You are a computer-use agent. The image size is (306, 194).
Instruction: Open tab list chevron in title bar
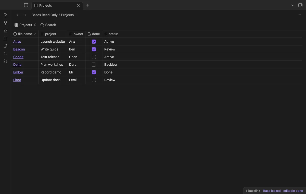point(293,5)
